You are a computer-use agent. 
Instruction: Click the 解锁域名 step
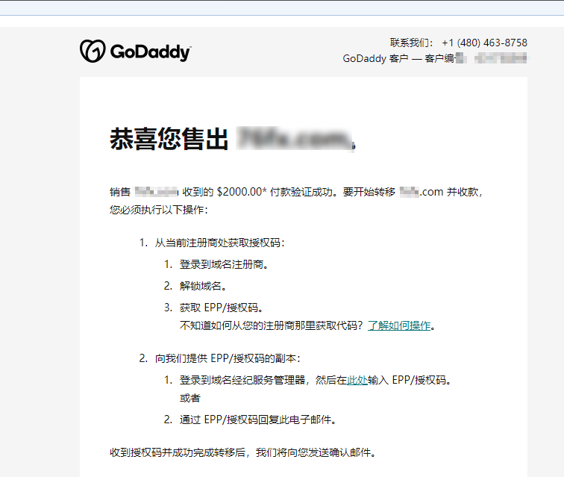[203, 286]
